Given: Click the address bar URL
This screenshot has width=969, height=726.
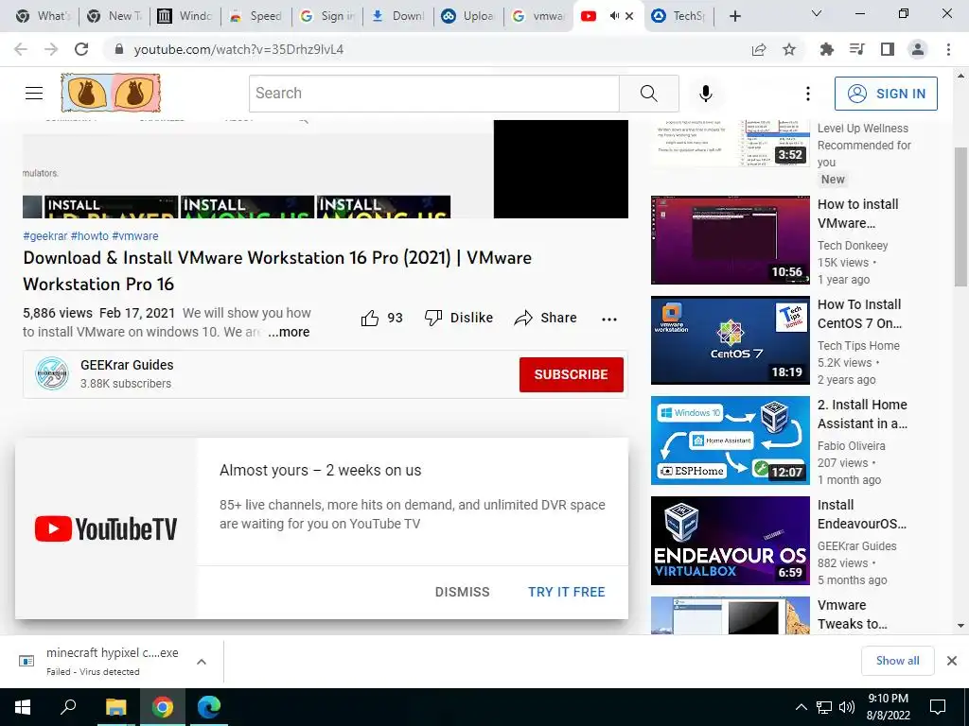Looking at the screenshot, I should coord(238,49).
